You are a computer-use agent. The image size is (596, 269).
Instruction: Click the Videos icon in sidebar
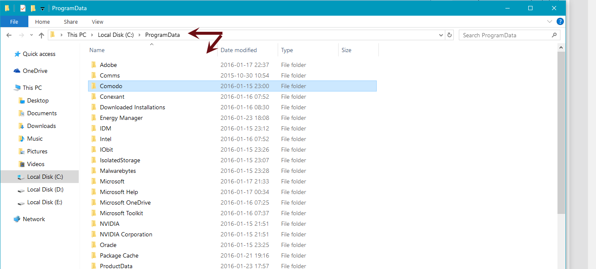[x=22, y=164]
